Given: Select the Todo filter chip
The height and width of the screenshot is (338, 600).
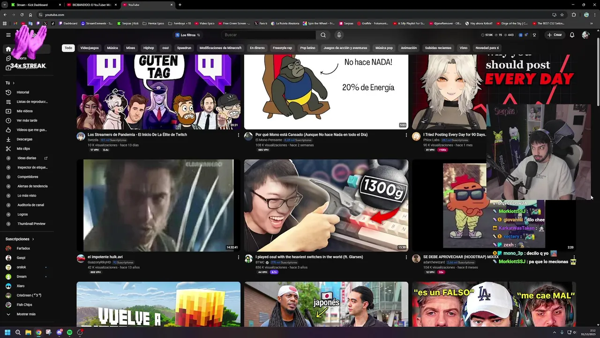Looking at the screenshot, I should pos(68,48).
